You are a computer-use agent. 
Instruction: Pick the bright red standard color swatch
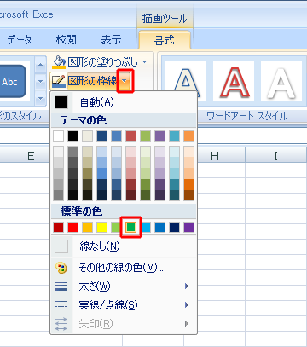click(x=72, y=228)
